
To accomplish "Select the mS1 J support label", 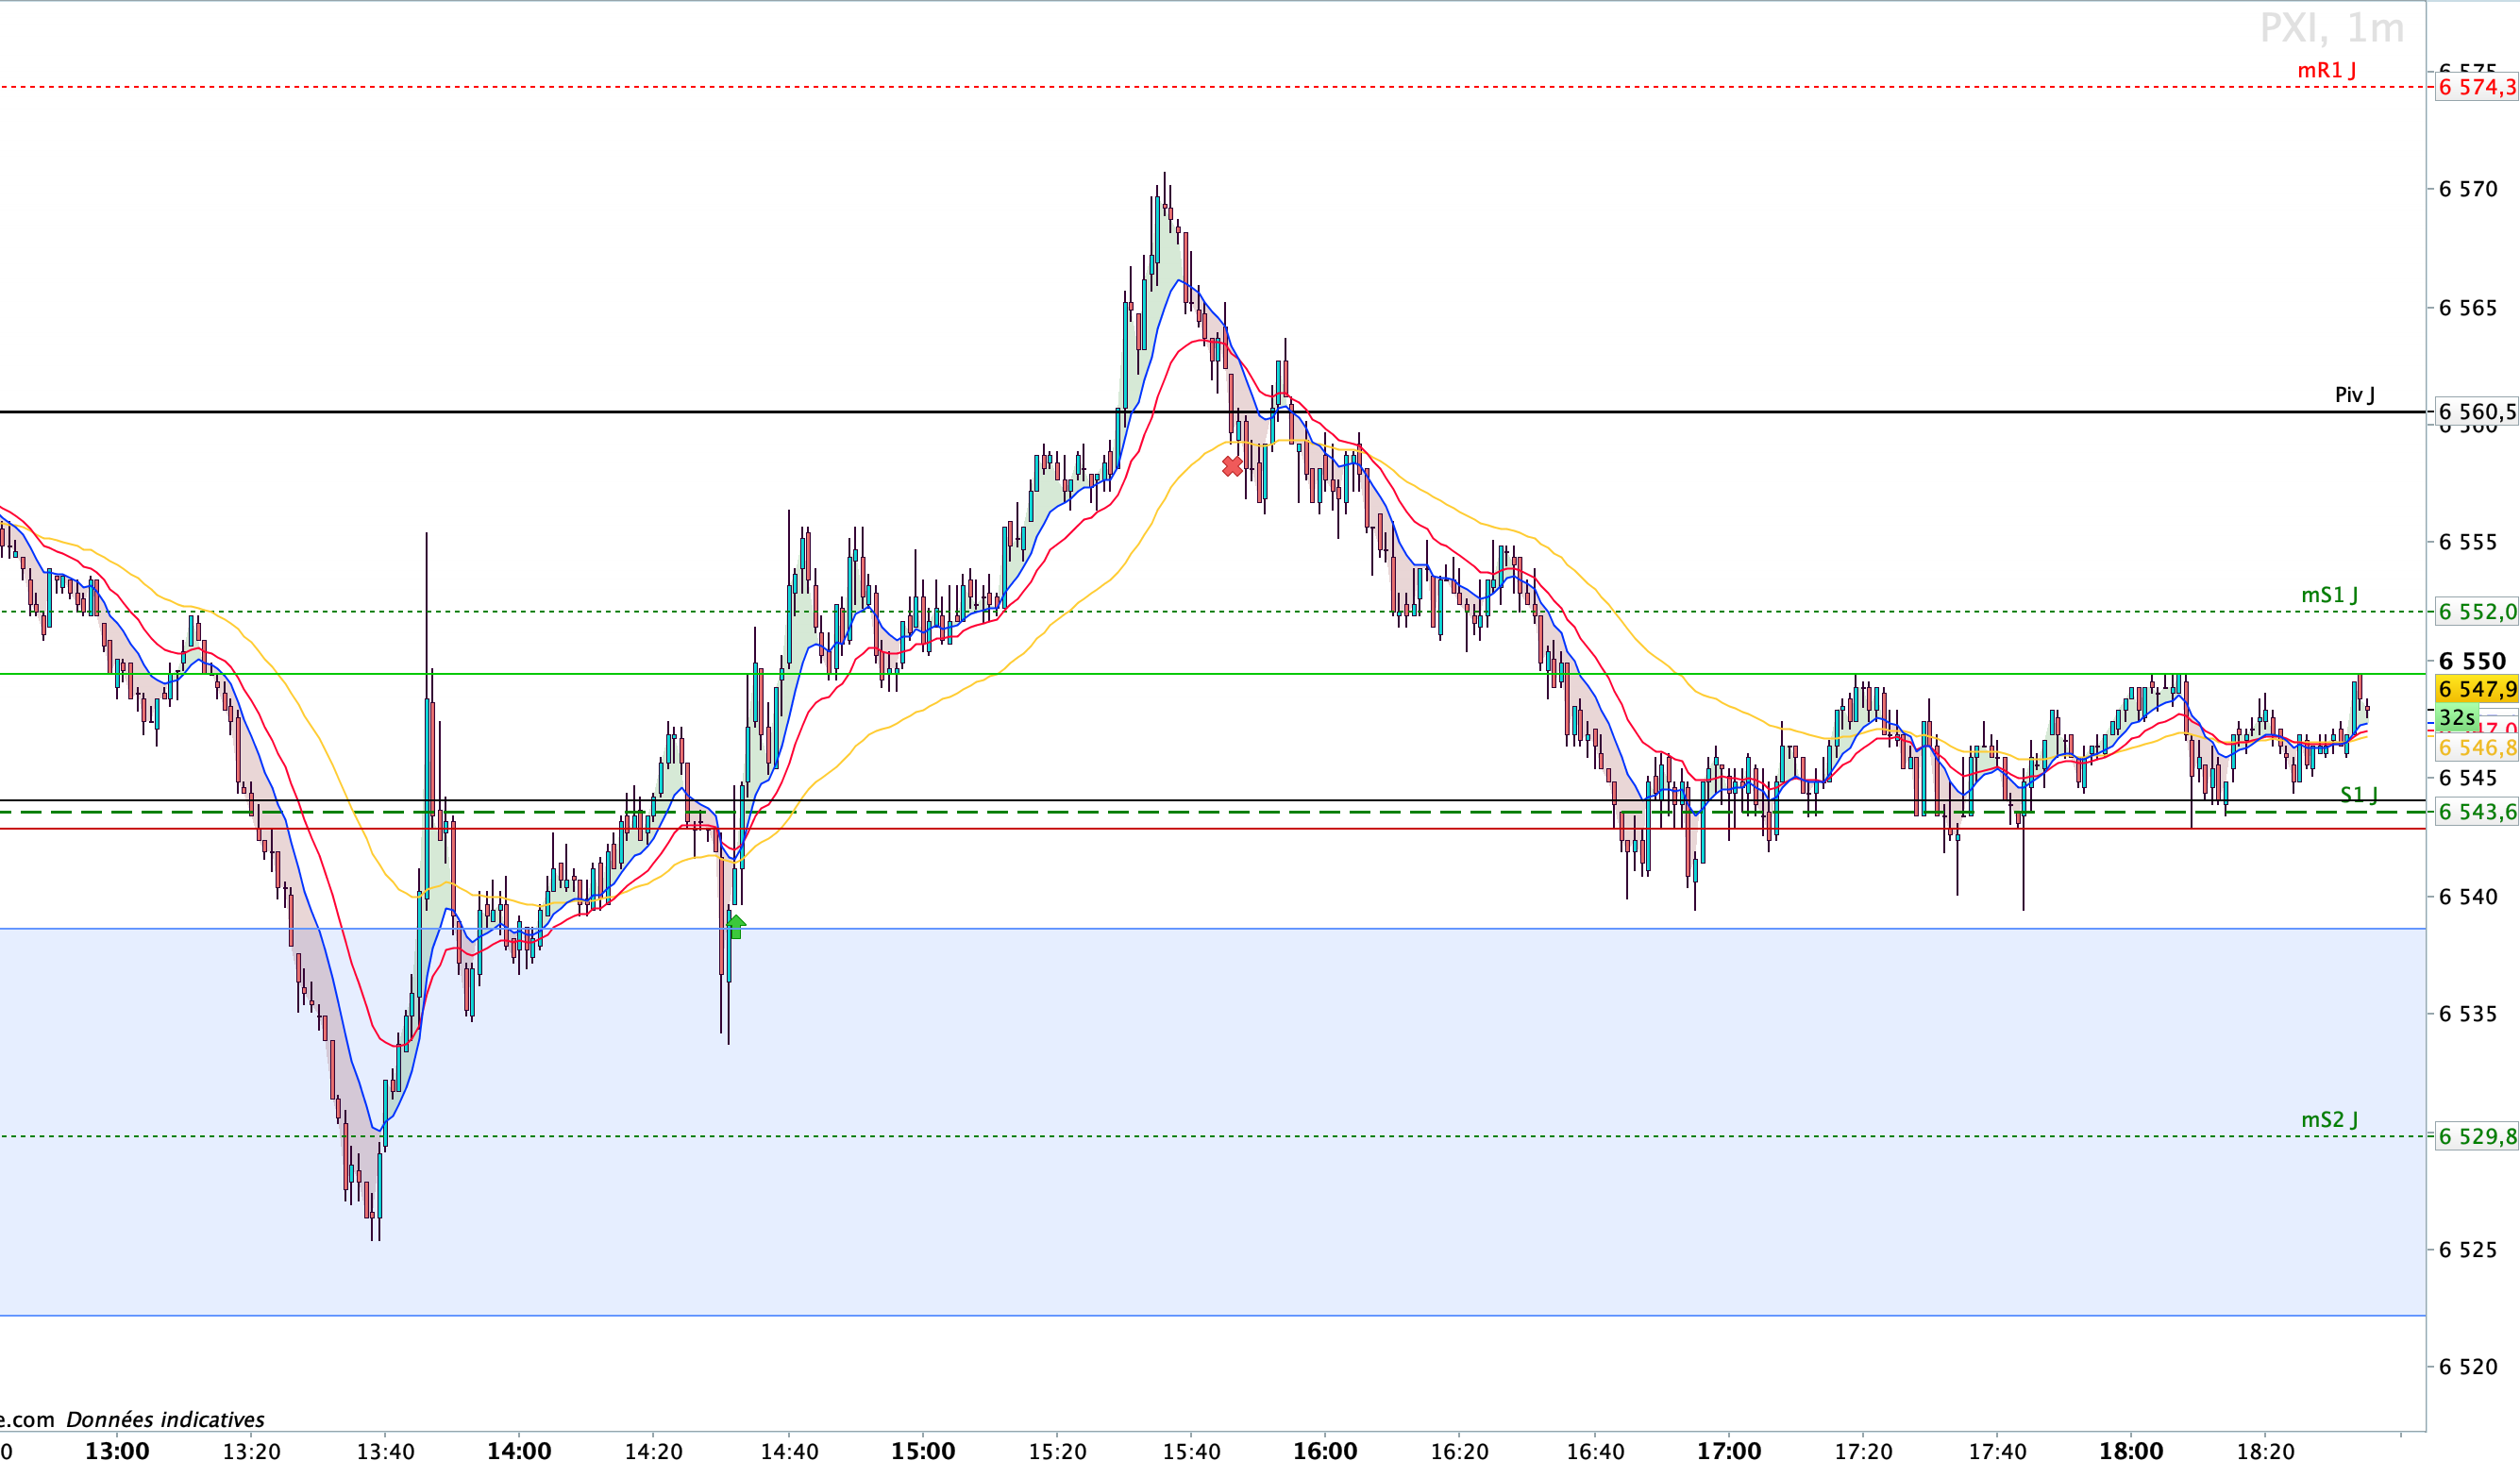I will (x=2329, y=595).
